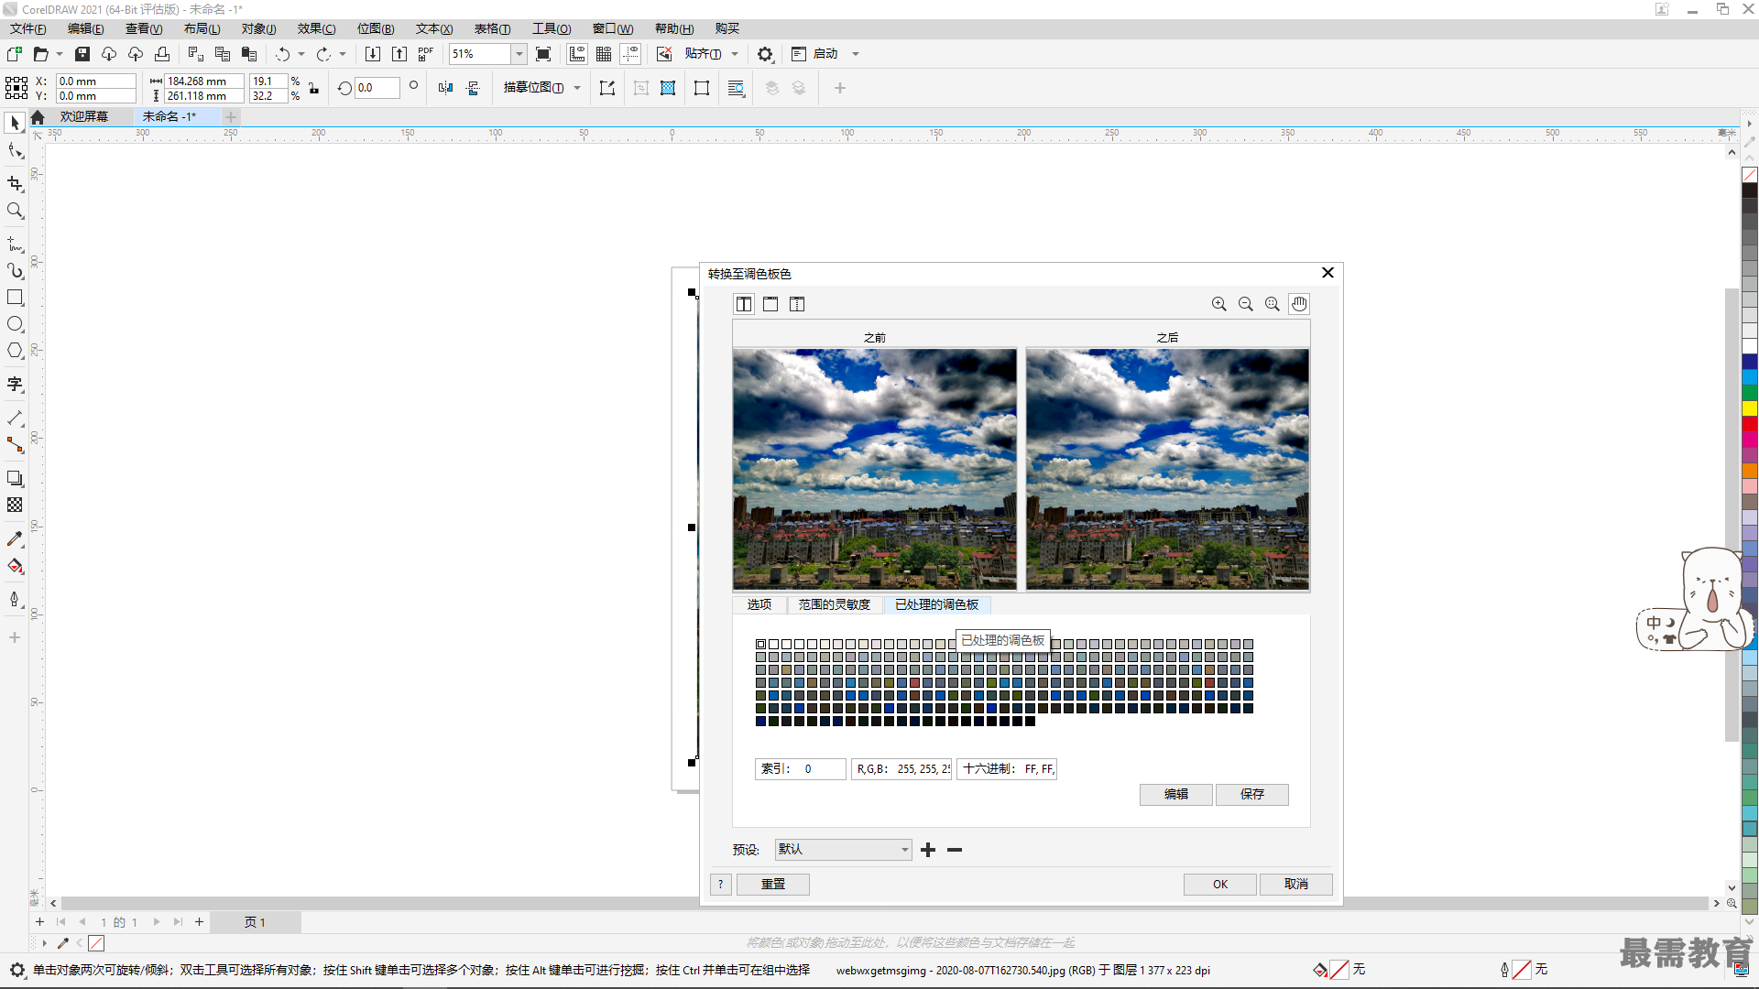Select the Interactive Fill tool
Viewport: 1759px width, 989px height.
(x=15, y=566)
